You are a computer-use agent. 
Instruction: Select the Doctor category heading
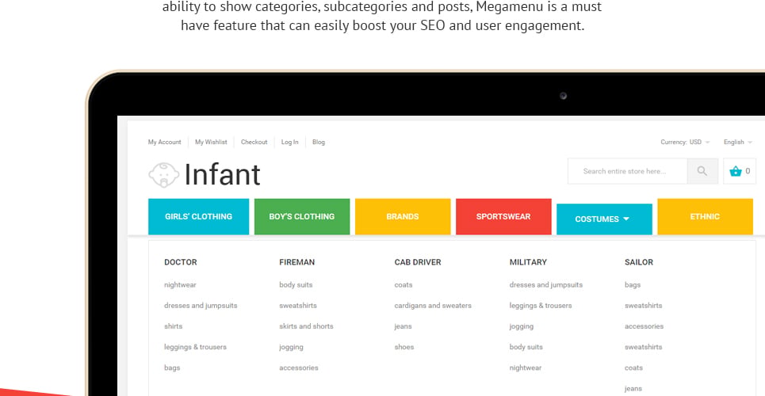point(181,262)
